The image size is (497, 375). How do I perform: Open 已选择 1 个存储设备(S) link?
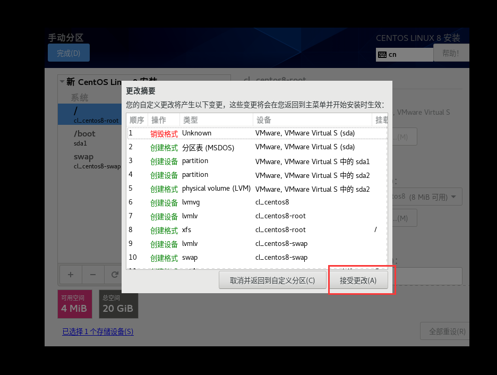(98, 331)
